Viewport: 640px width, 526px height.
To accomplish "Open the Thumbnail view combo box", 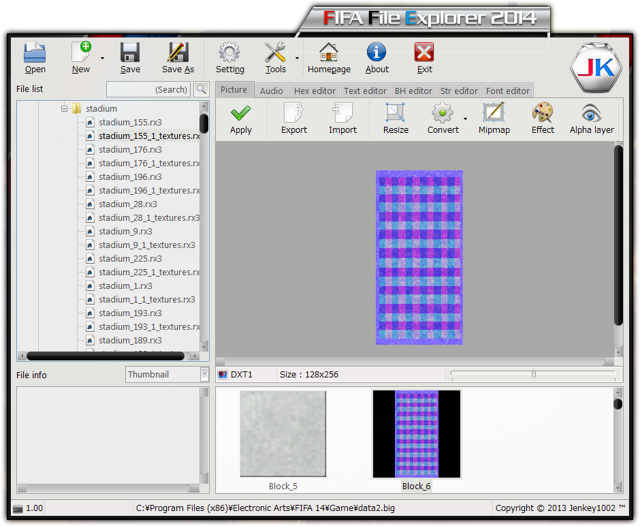I will tap(167, 375).
